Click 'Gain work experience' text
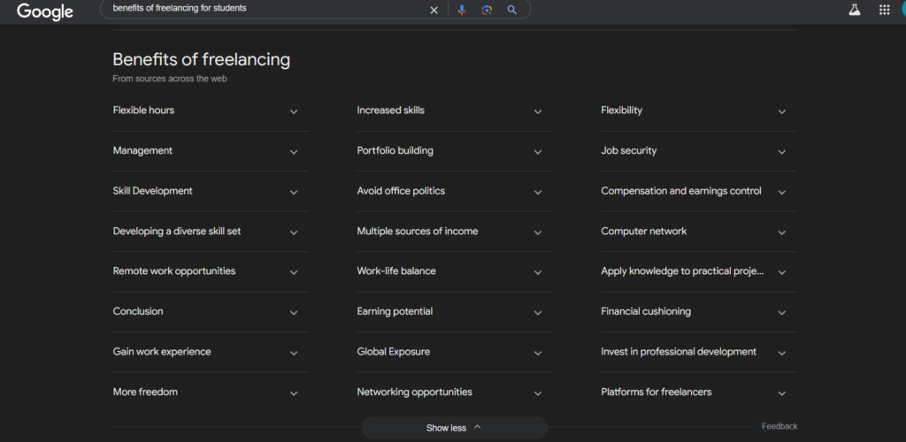 coord(162,352)
